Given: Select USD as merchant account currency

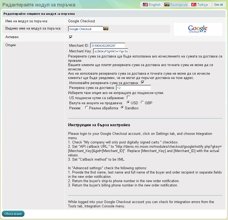Looking at the screenshot, I should point(128,103).
